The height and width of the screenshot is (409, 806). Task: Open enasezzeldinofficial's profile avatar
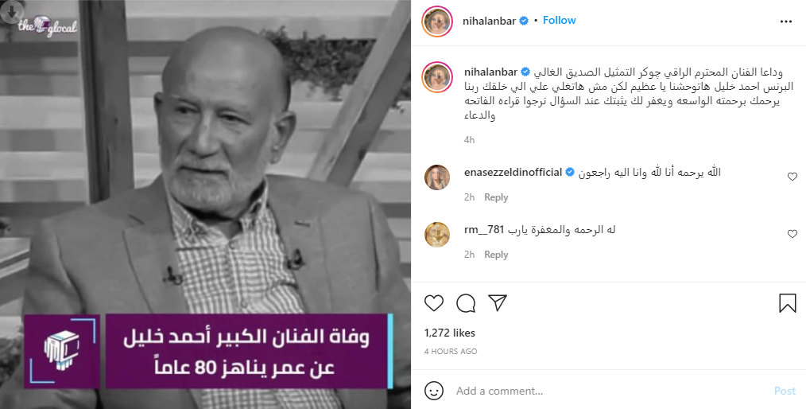pyautogui.click(x=437, y=177)
